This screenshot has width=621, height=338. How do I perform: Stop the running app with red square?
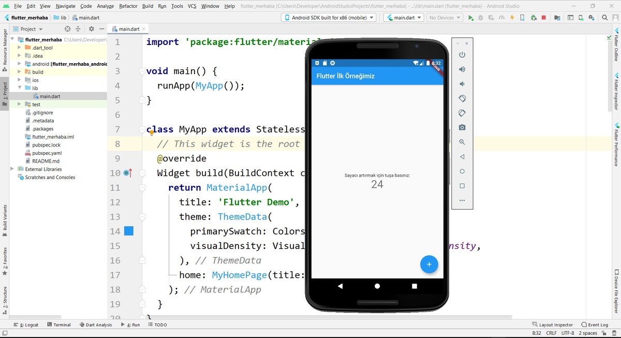coord(543,18)
